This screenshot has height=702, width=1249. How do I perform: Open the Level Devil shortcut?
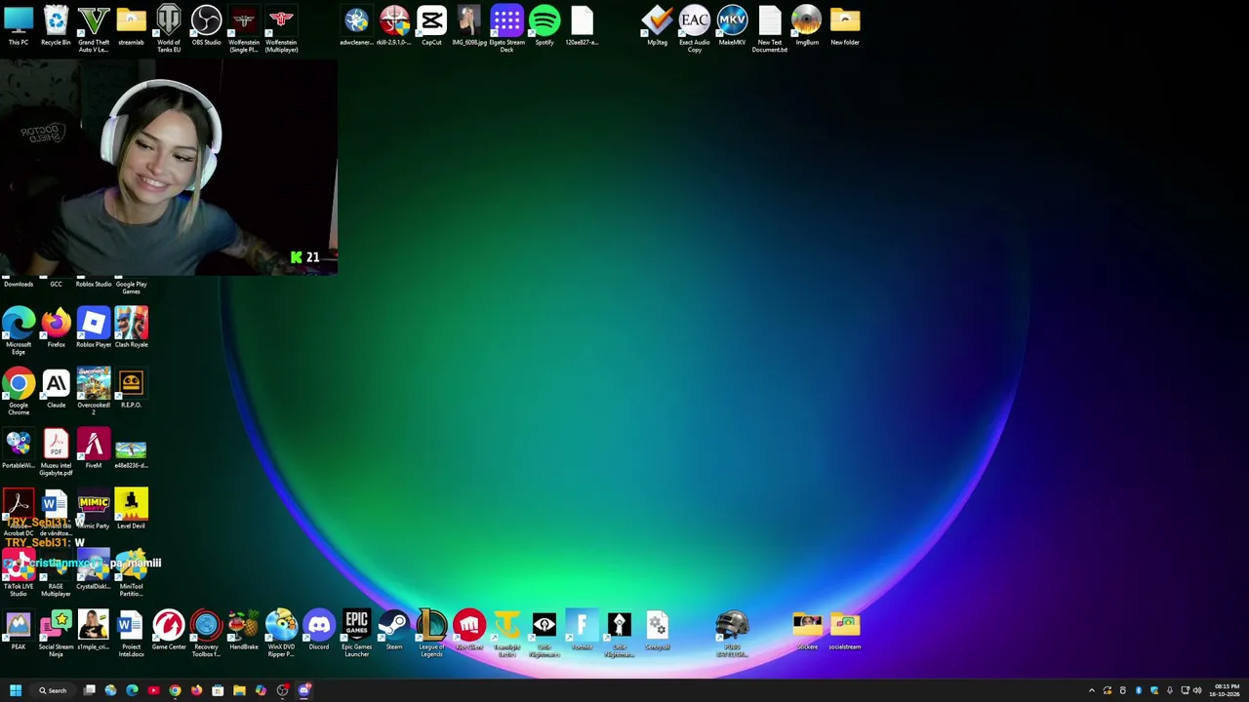click(x=131, y=509)
